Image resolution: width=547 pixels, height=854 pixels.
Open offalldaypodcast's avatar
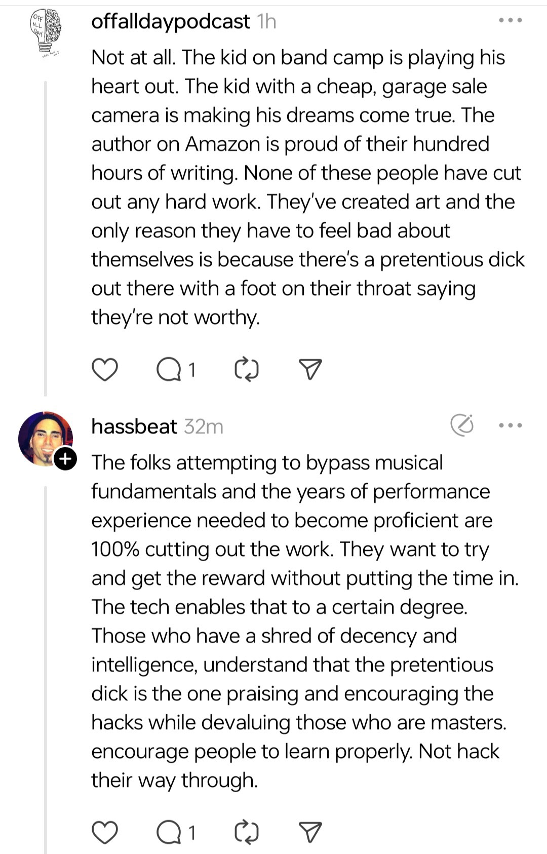[x=46, y=31]
